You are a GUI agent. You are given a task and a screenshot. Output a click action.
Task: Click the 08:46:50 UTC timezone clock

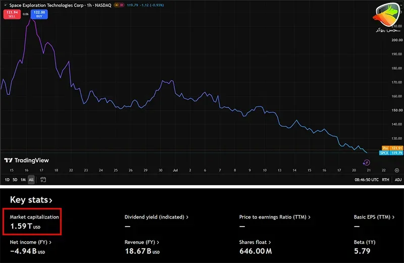point(367,180)
